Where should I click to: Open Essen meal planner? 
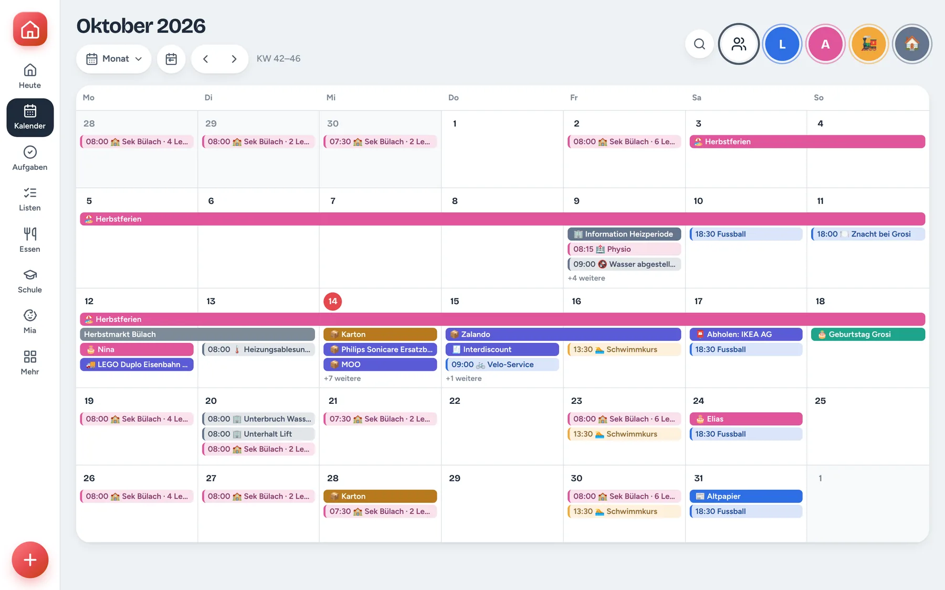[30, 240]
